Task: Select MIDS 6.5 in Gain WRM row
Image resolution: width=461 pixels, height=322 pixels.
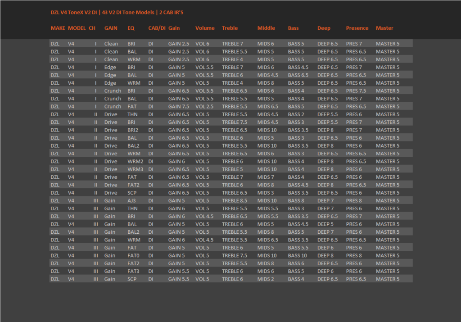Action: tap(267, 240)
